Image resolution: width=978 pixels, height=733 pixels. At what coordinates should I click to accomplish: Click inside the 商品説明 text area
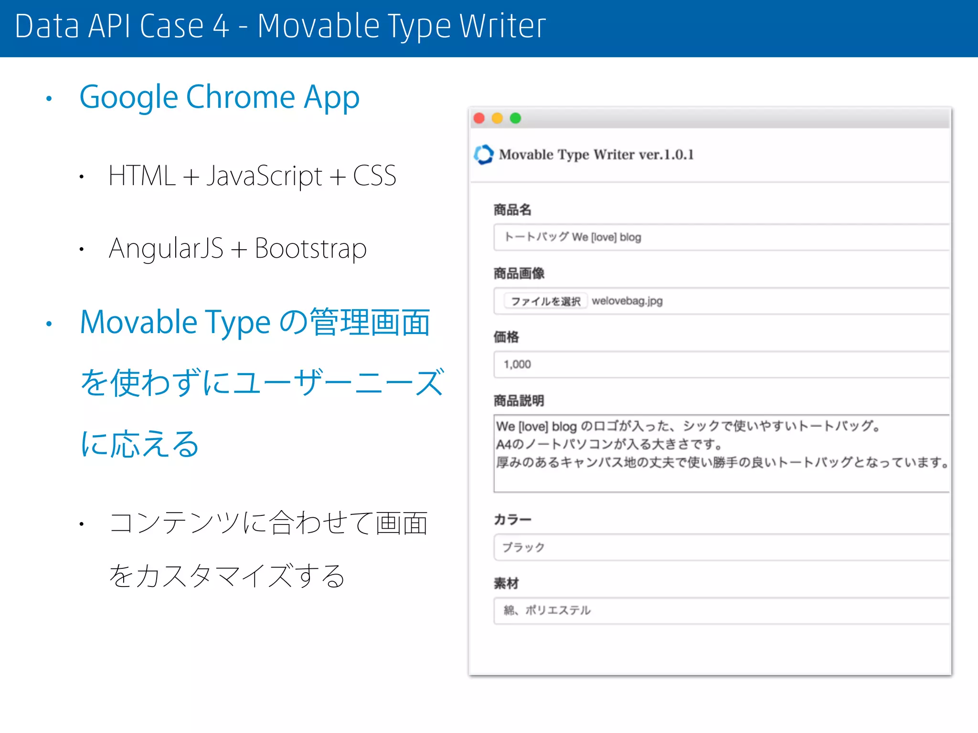click(722, 453)
